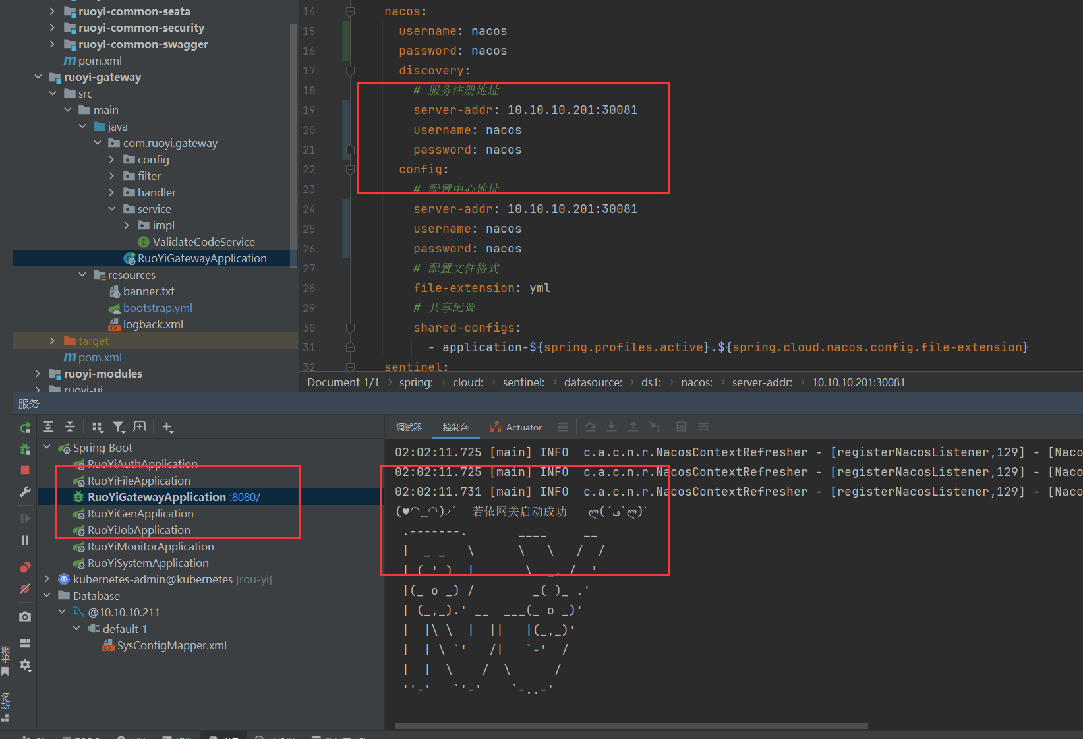Fold the nacos block at line 14

350,11
